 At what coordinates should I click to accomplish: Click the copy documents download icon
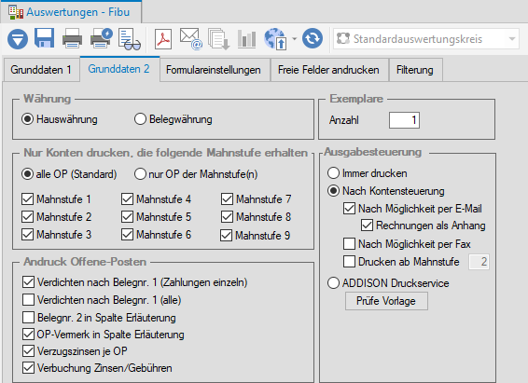tap(218, 39)
